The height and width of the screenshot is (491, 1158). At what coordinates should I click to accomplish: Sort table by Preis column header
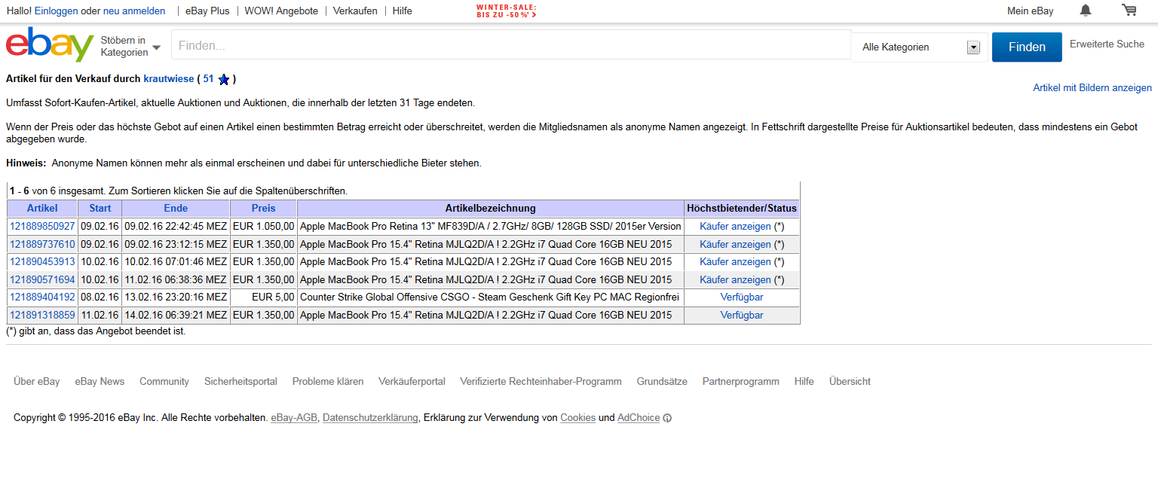[x=264, y=209]
